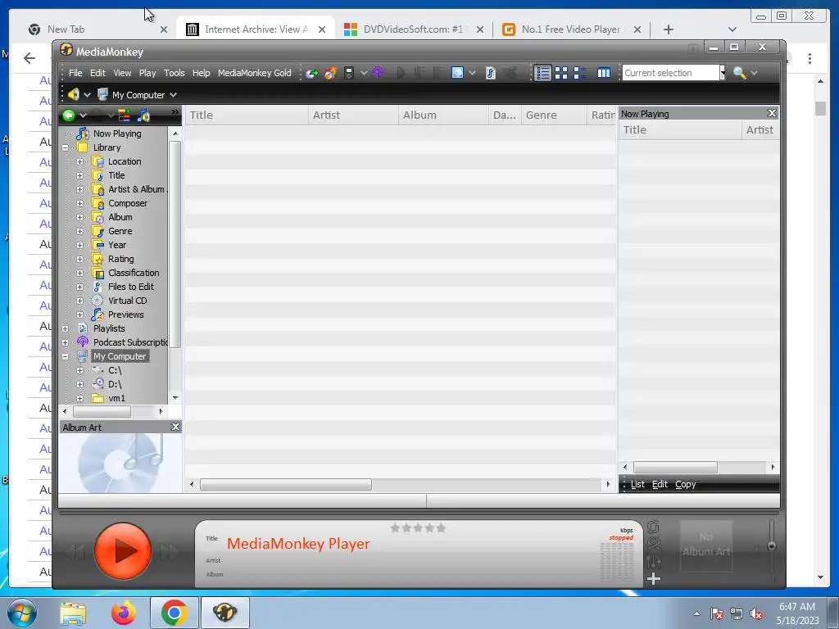This screenshot has height=629, width=839.
Task: Switch to album art grid view
Action: [561, 73]
